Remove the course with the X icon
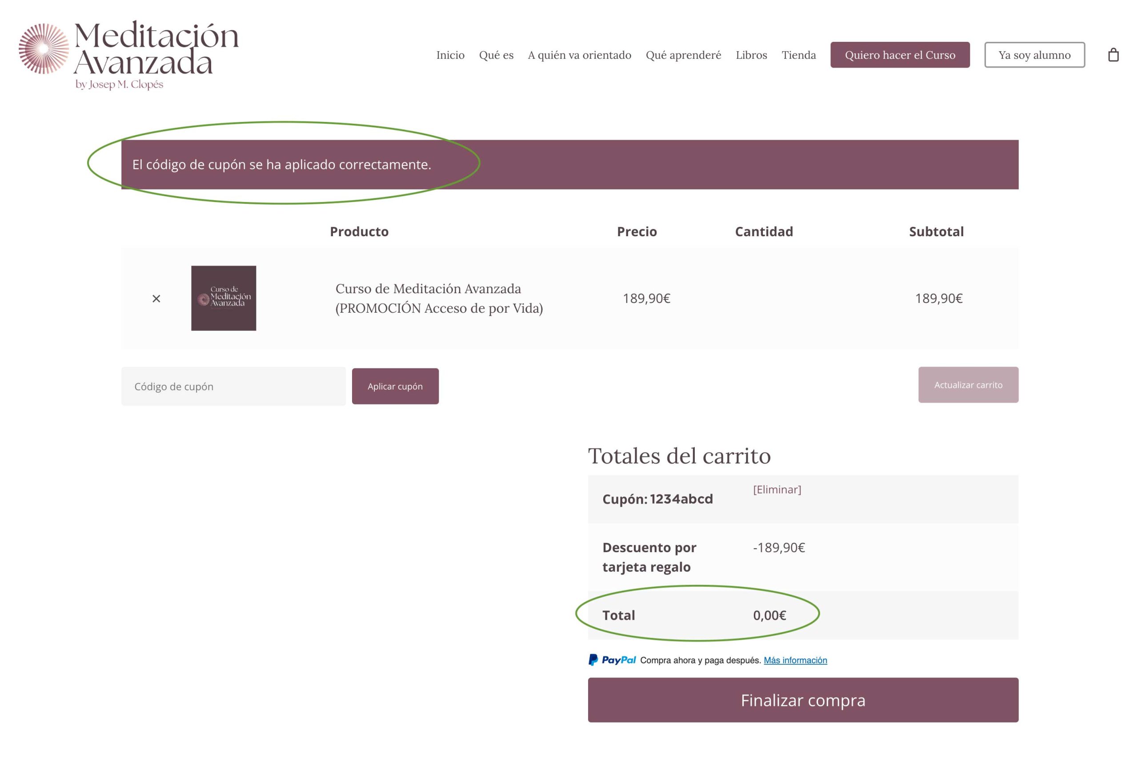The height and width of the screenshot is (779, 1138). click(156, 299)
